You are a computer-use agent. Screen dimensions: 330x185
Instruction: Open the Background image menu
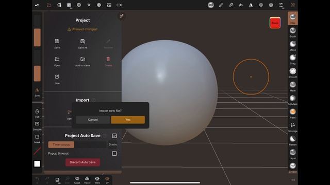pos(109,5)
